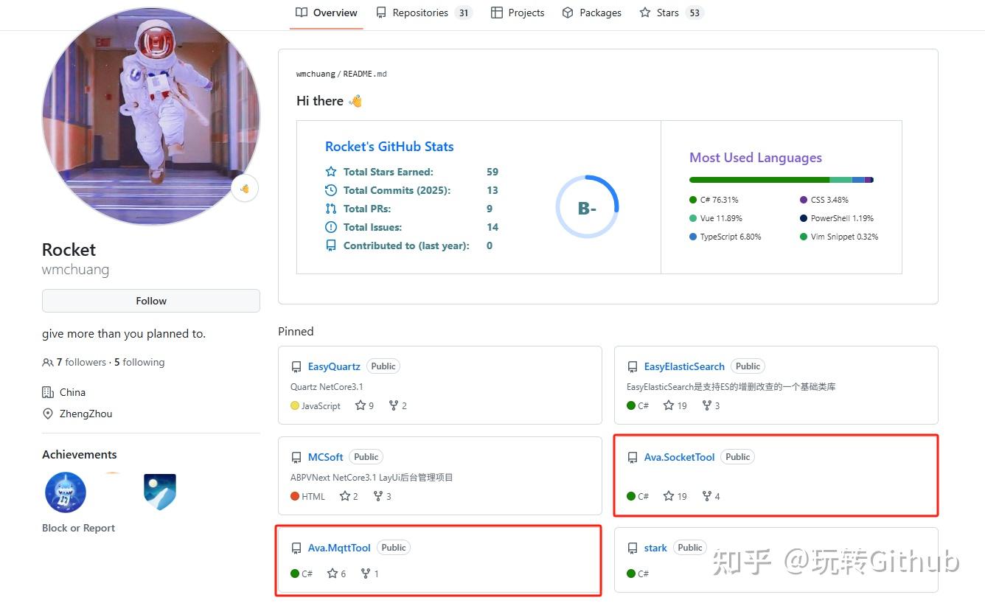Image resolution: width=985 pixels, height=603 pixels.
Task: Go to the Packages tab
Action: (x=591, y=13)
